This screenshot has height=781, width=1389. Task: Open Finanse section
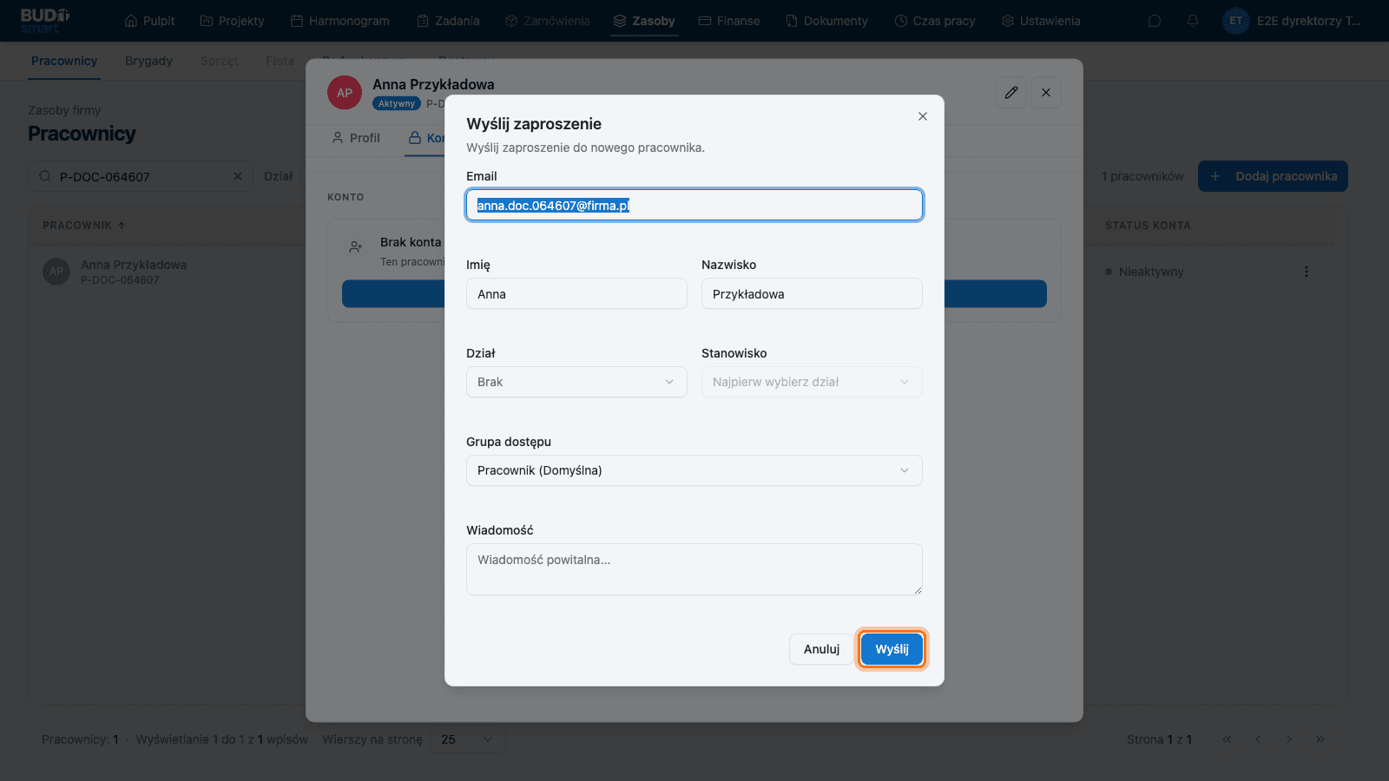click(729, 21)
